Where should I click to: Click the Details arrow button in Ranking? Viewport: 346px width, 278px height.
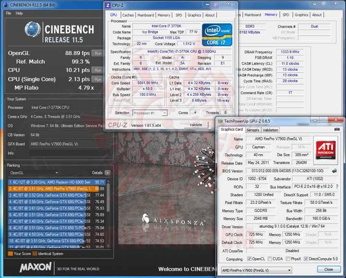point(108,173)
